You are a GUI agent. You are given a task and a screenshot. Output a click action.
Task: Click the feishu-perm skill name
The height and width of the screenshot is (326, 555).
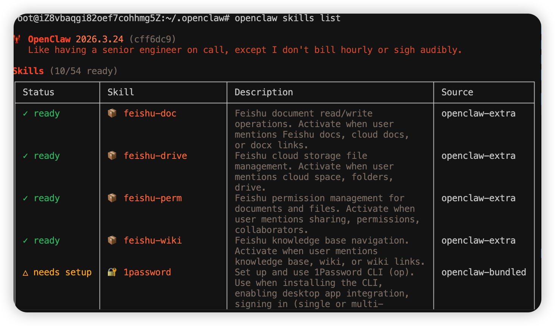click(153, 198)
